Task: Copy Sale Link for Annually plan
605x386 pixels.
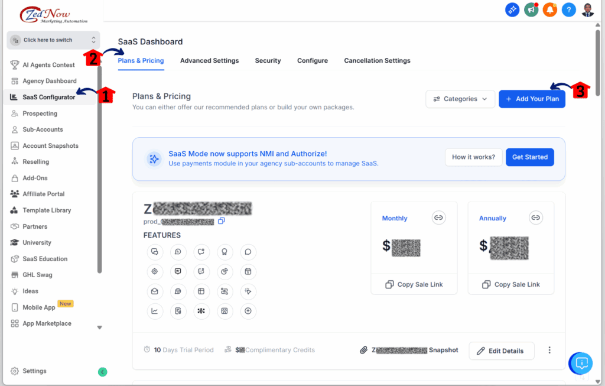Action: coord(511,284)
